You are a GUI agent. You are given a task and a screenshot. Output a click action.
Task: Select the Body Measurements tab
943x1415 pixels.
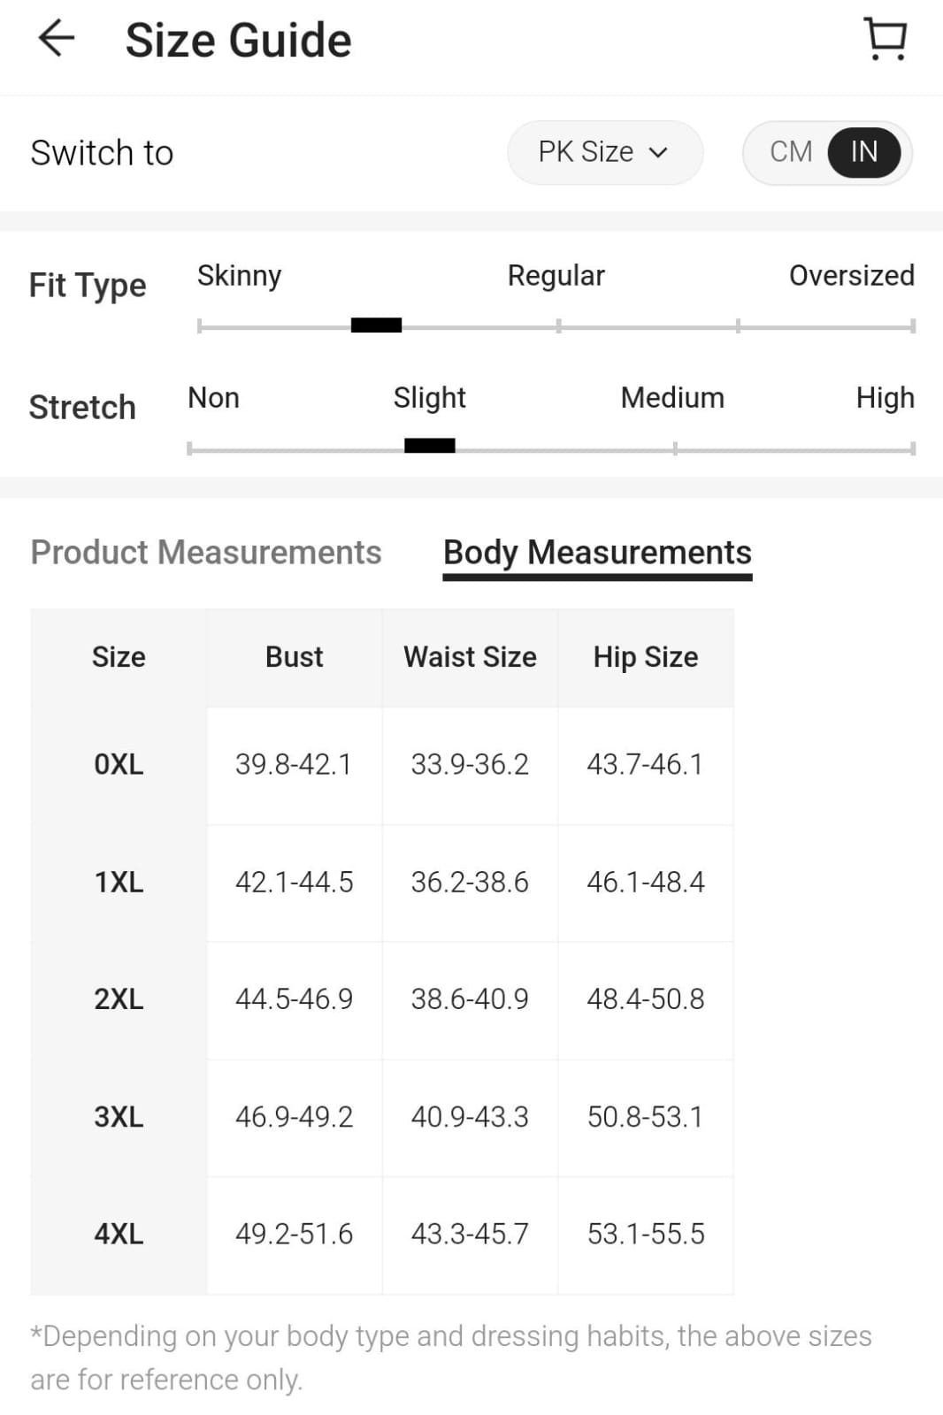[597, 552]
